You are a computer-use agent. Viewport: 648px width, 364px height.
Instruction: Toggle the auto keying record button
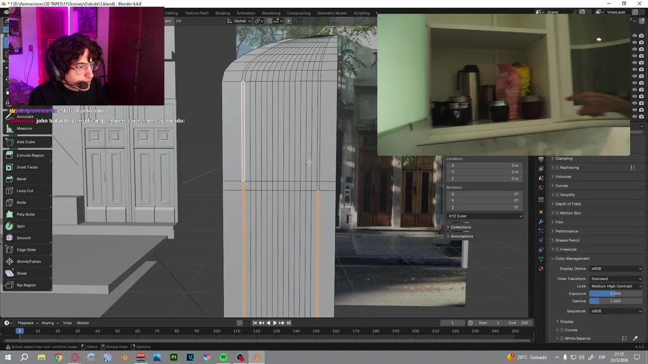[240, 323]
